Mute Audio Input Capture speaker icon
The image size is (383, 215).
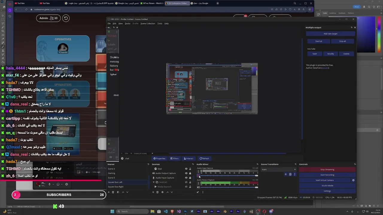click(198, 176)
